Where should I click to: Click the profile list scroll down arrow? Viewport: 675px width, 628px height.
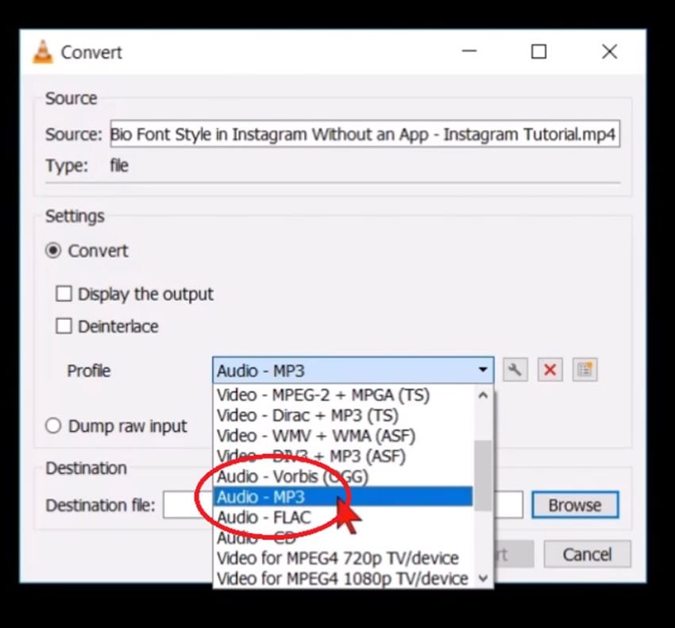pyautogui.click(x=483, y=578)
